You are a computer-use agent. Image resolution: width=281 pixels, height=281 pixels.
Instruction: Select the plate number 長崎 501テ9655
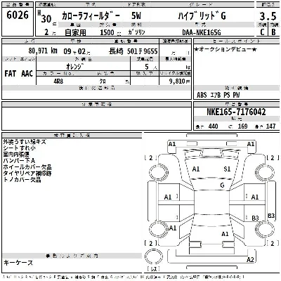(x=133, y=51)
